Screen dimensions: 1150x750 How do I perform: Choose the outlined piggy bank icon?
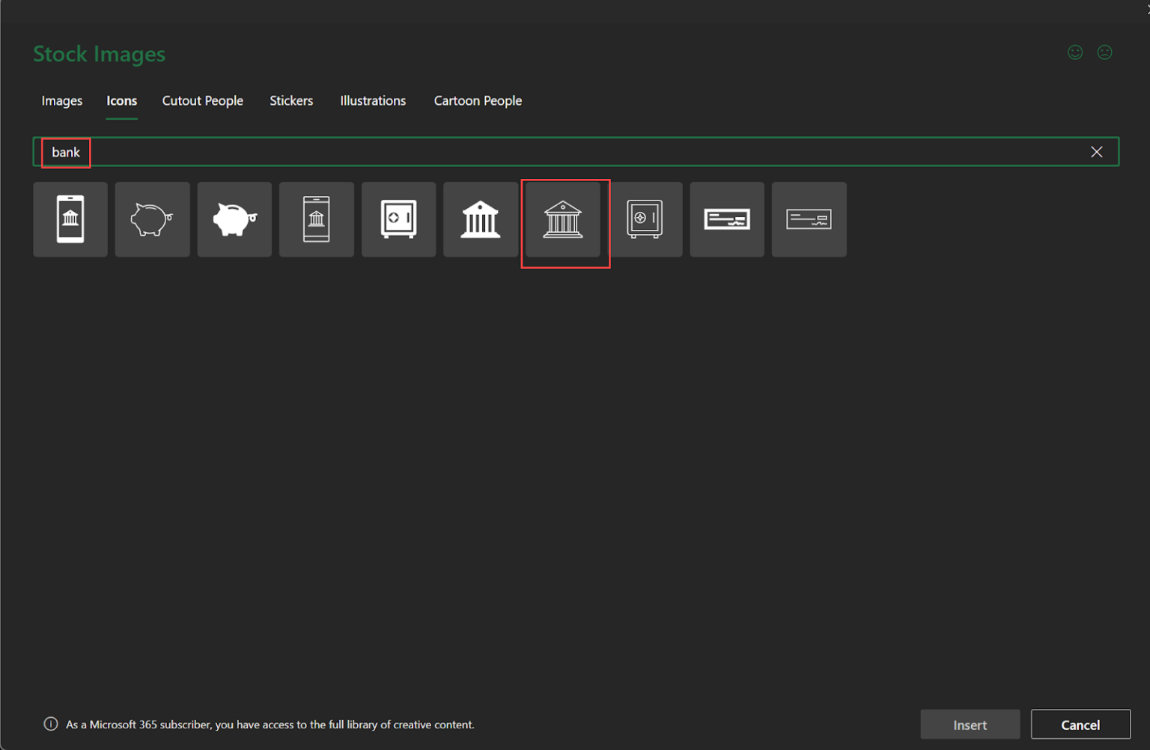click(153, 219)
